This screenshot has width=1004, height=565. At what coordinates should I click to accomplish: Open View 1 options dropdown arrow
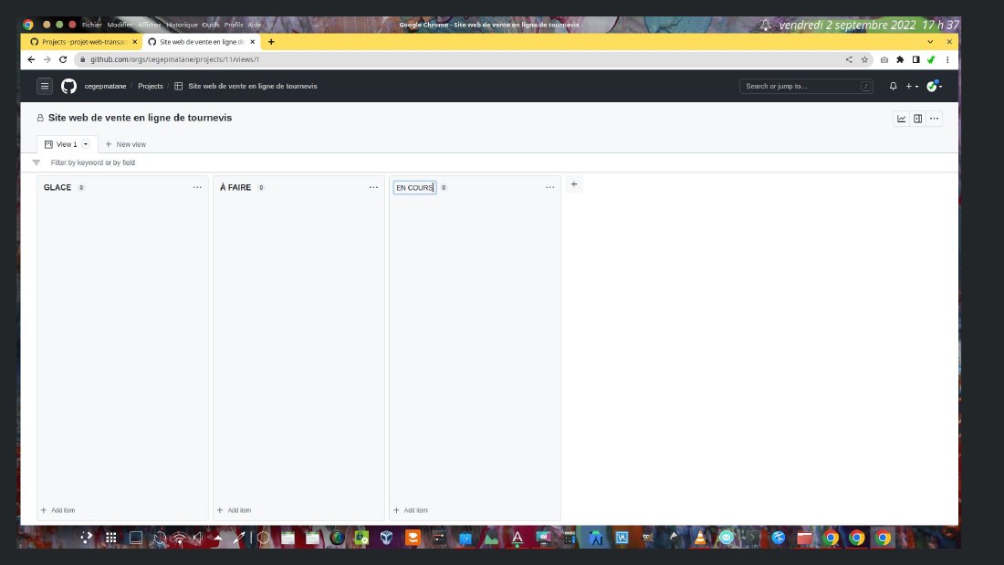(85, 144)
